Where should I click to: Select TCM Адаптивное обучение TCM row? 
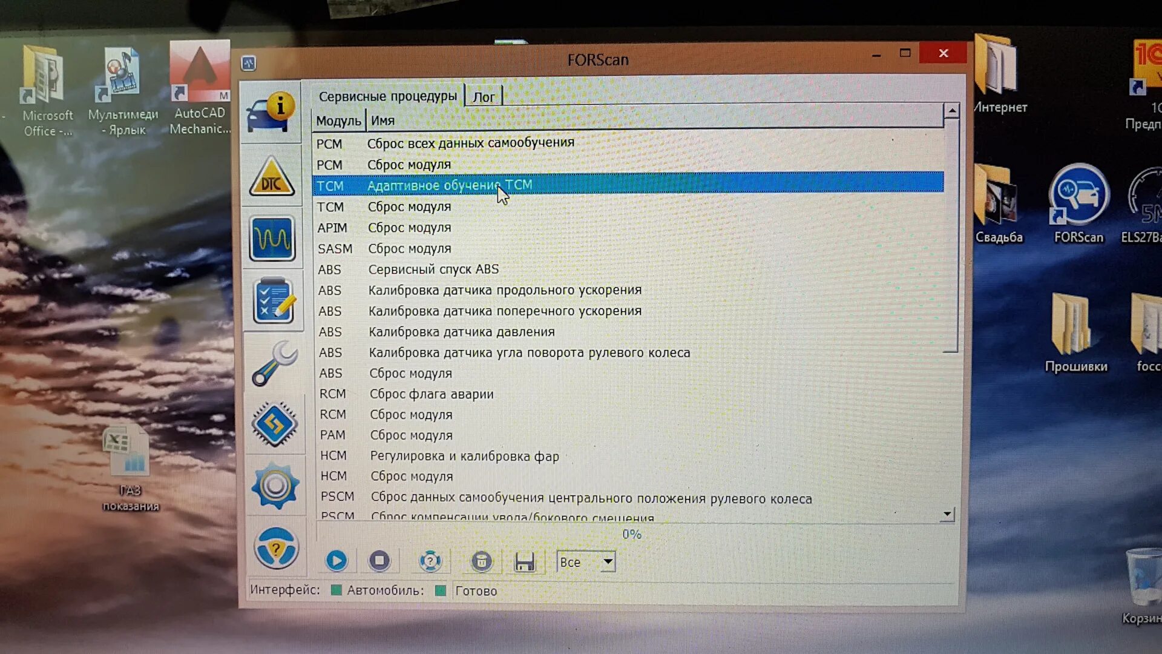tap(628, 185)
